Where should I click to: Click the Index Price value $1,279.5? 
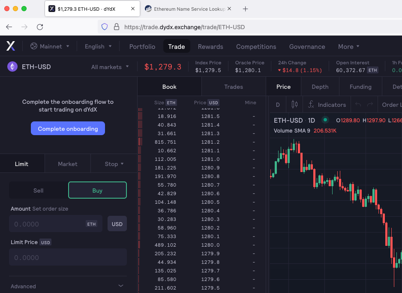point(208,70)
